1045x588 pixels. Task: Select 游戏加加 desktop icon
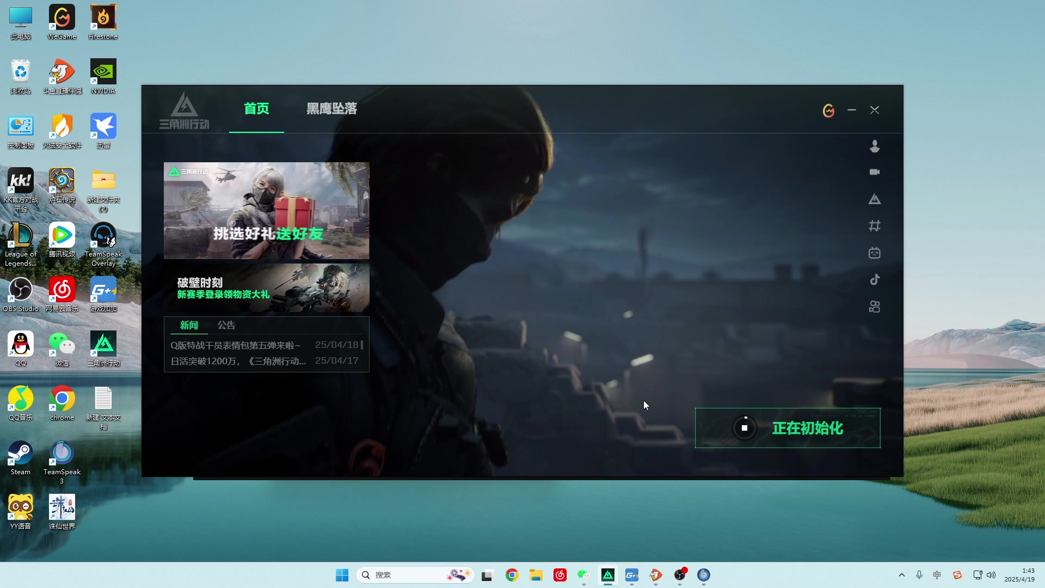point(103,295)
